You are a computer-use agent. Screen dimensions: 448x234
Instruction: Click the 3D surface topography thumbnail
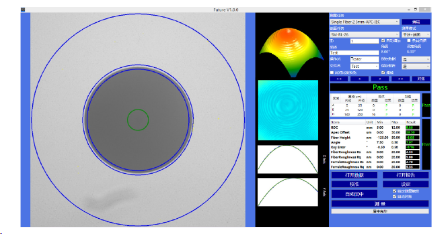(288, 50)
